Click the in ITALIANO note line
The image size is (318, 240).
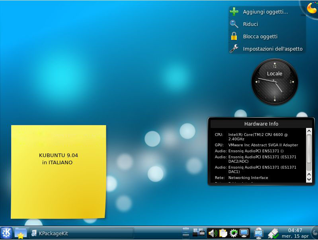pos(57,162)
